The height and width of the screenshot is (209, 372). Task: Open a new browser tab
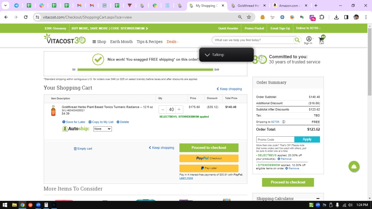[316, 5]
